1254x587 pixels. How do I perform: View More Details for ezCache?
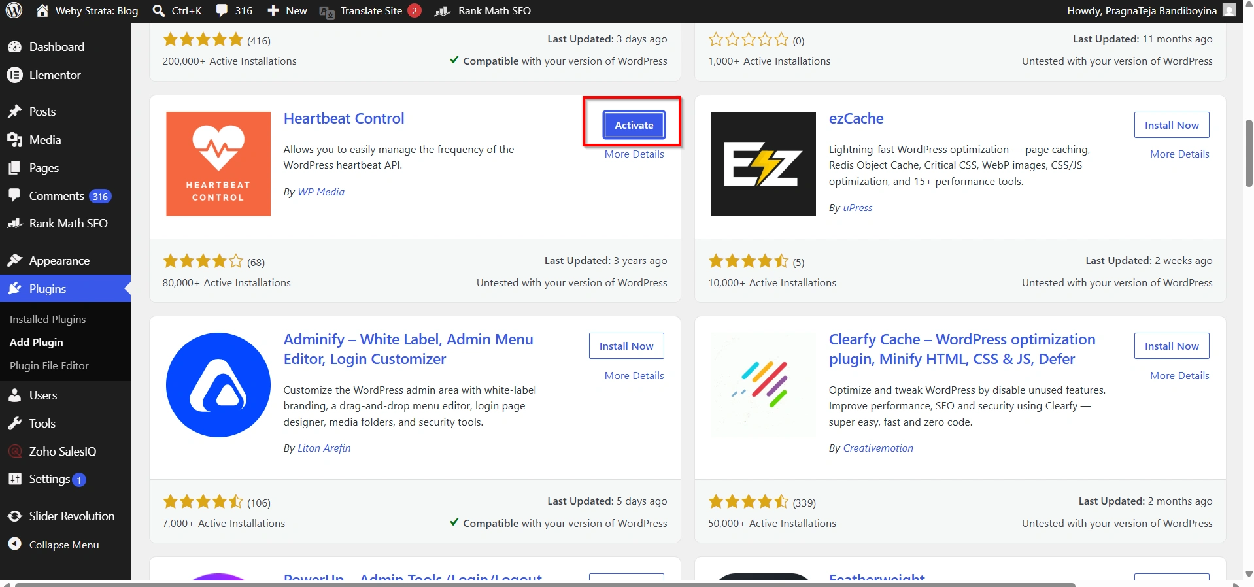(x=1179, y=154)
